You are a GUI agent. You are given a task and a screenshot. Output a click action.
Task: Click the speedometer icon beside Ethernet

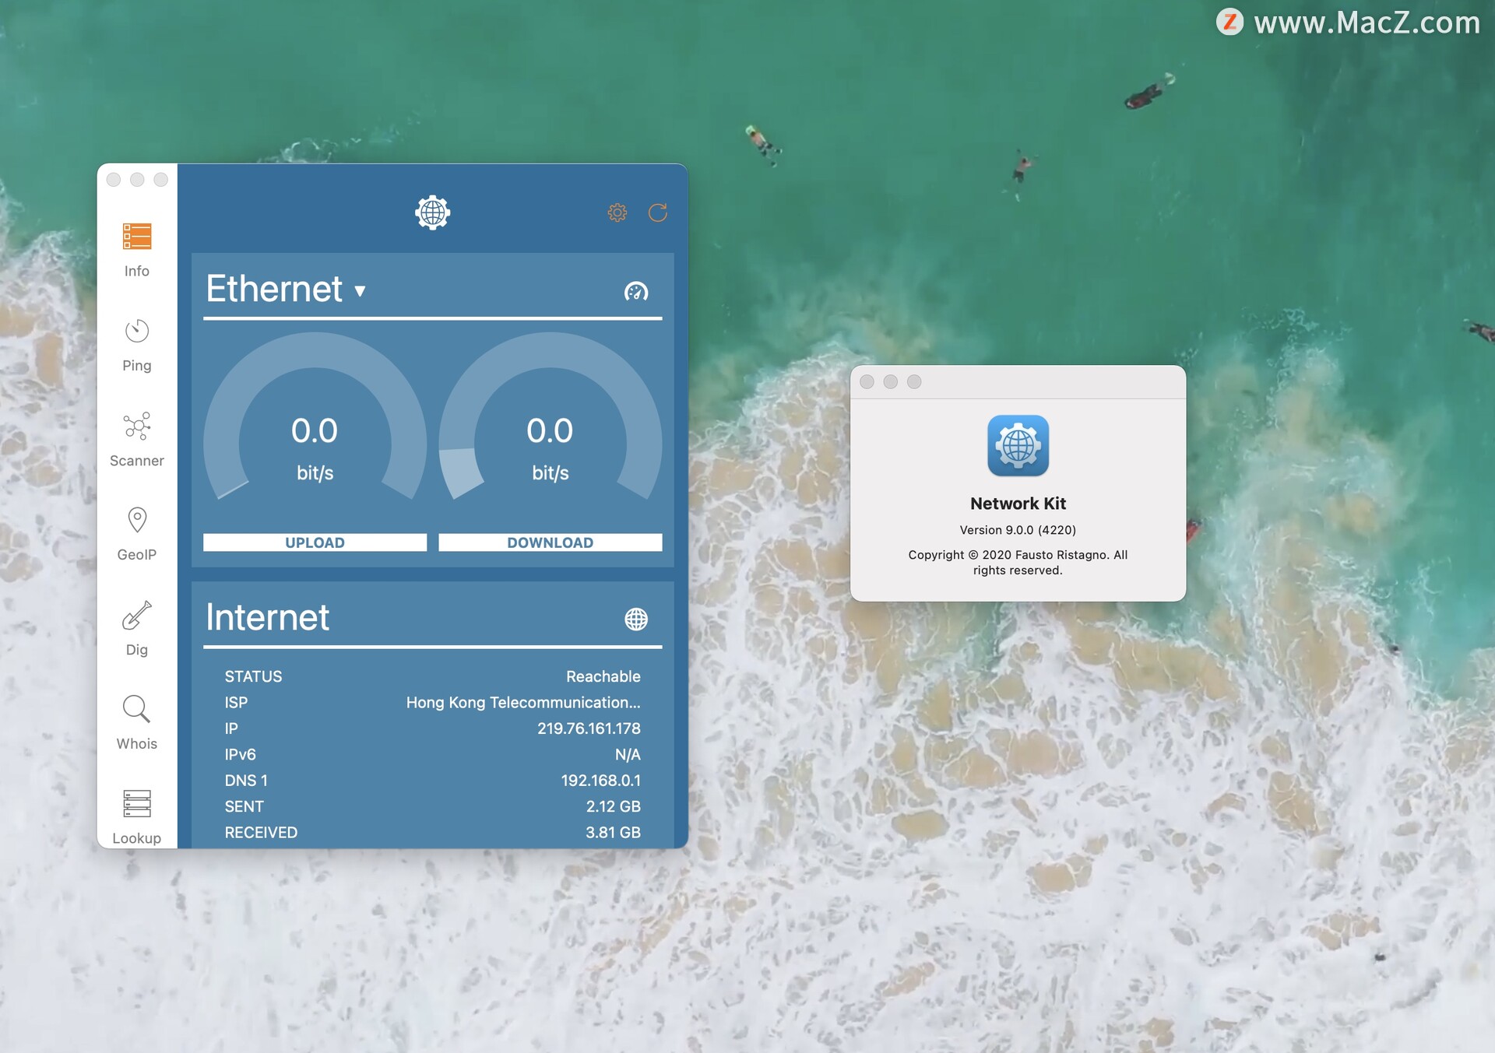(636, 291)
